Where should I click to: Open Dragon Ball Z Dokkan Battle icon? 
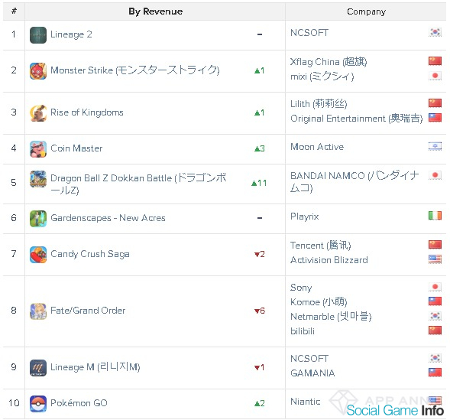point(38,179)
